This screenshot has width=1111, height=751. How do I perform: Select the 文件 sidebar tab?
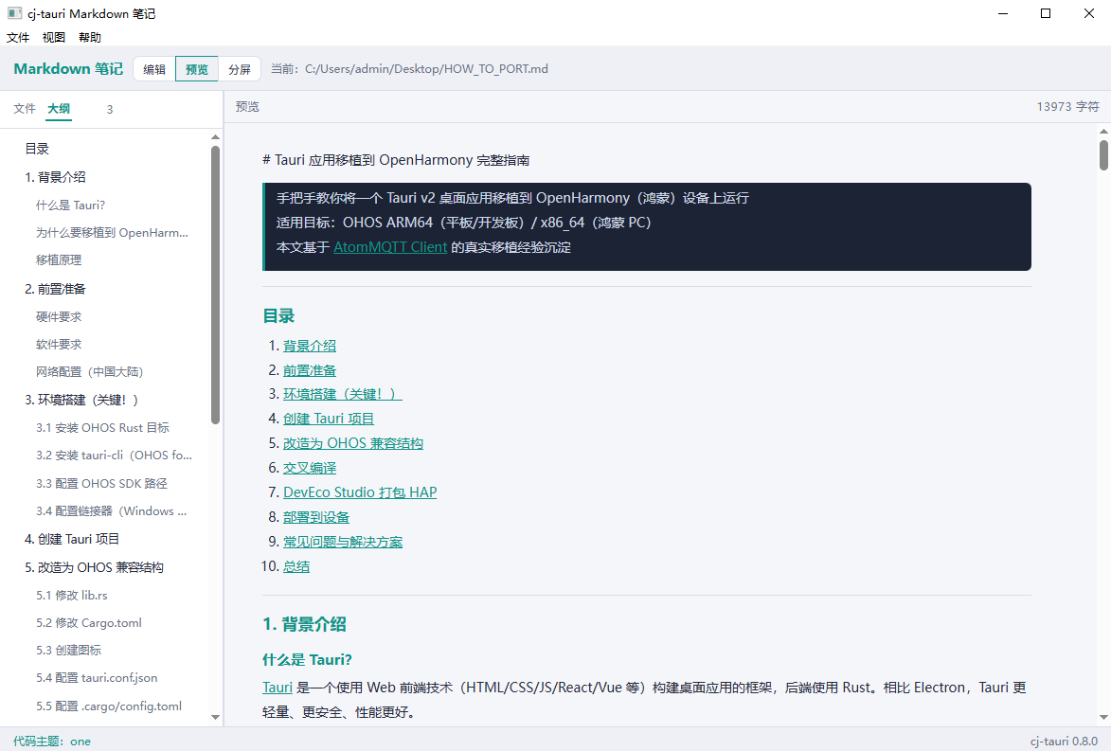[24, 108]
